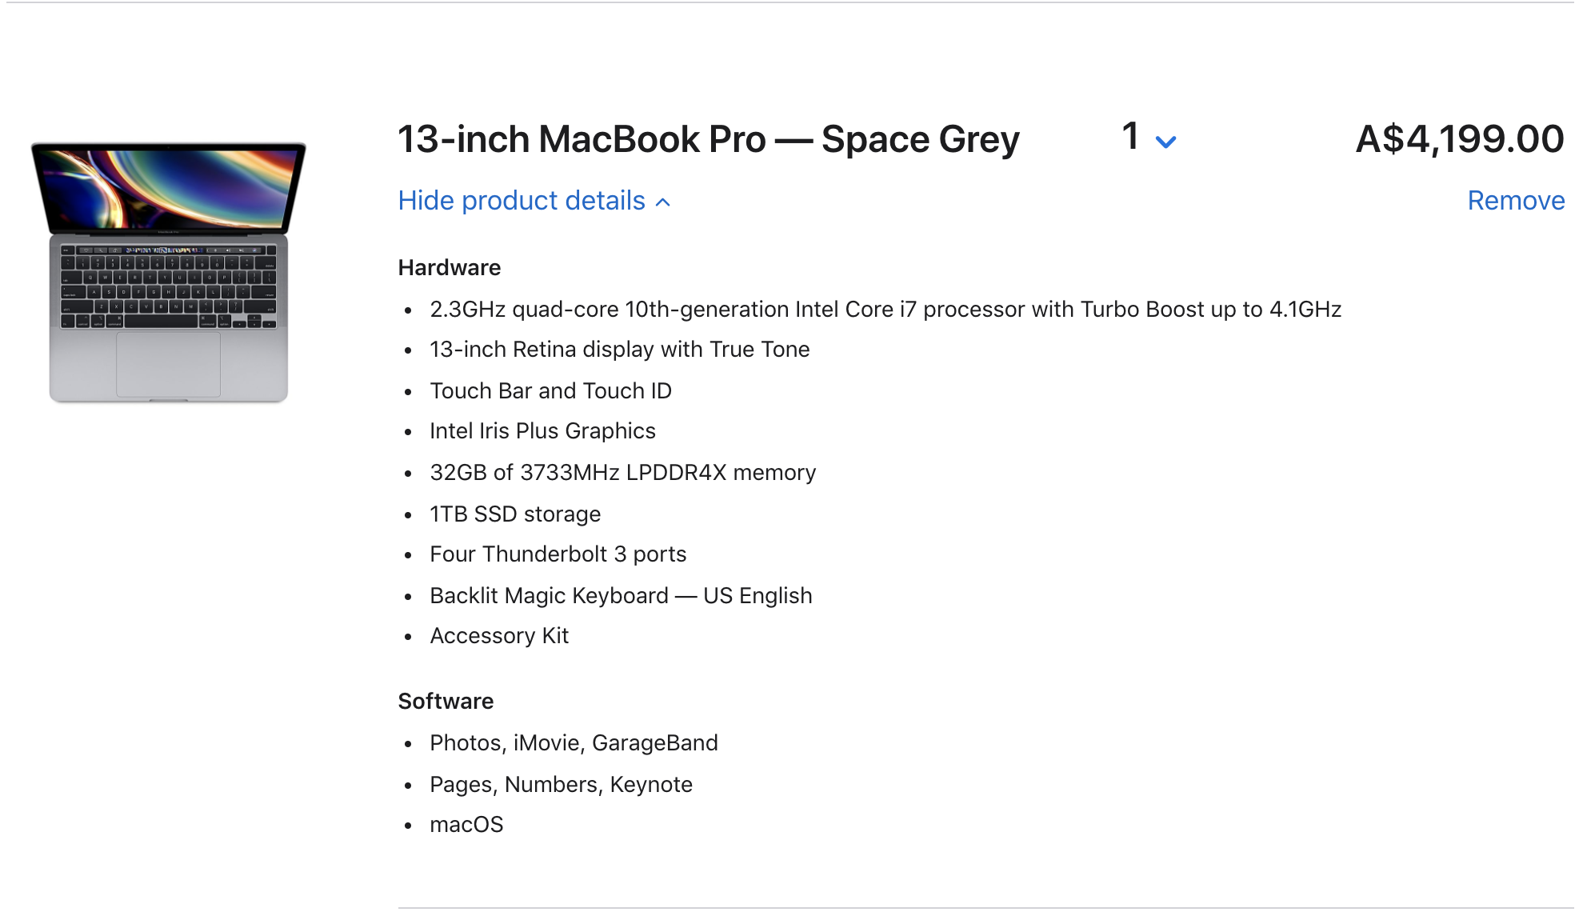This screenshot has width=1579, height=912.
Task: Click the Touch Bar and Touch ID item
Action: tap(550, 391)
